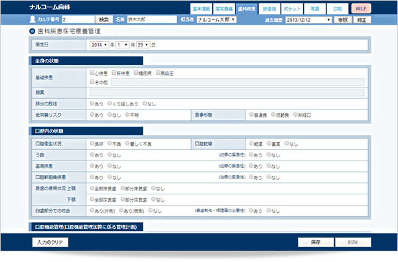Open the 印刷 tab

(338, 9)
